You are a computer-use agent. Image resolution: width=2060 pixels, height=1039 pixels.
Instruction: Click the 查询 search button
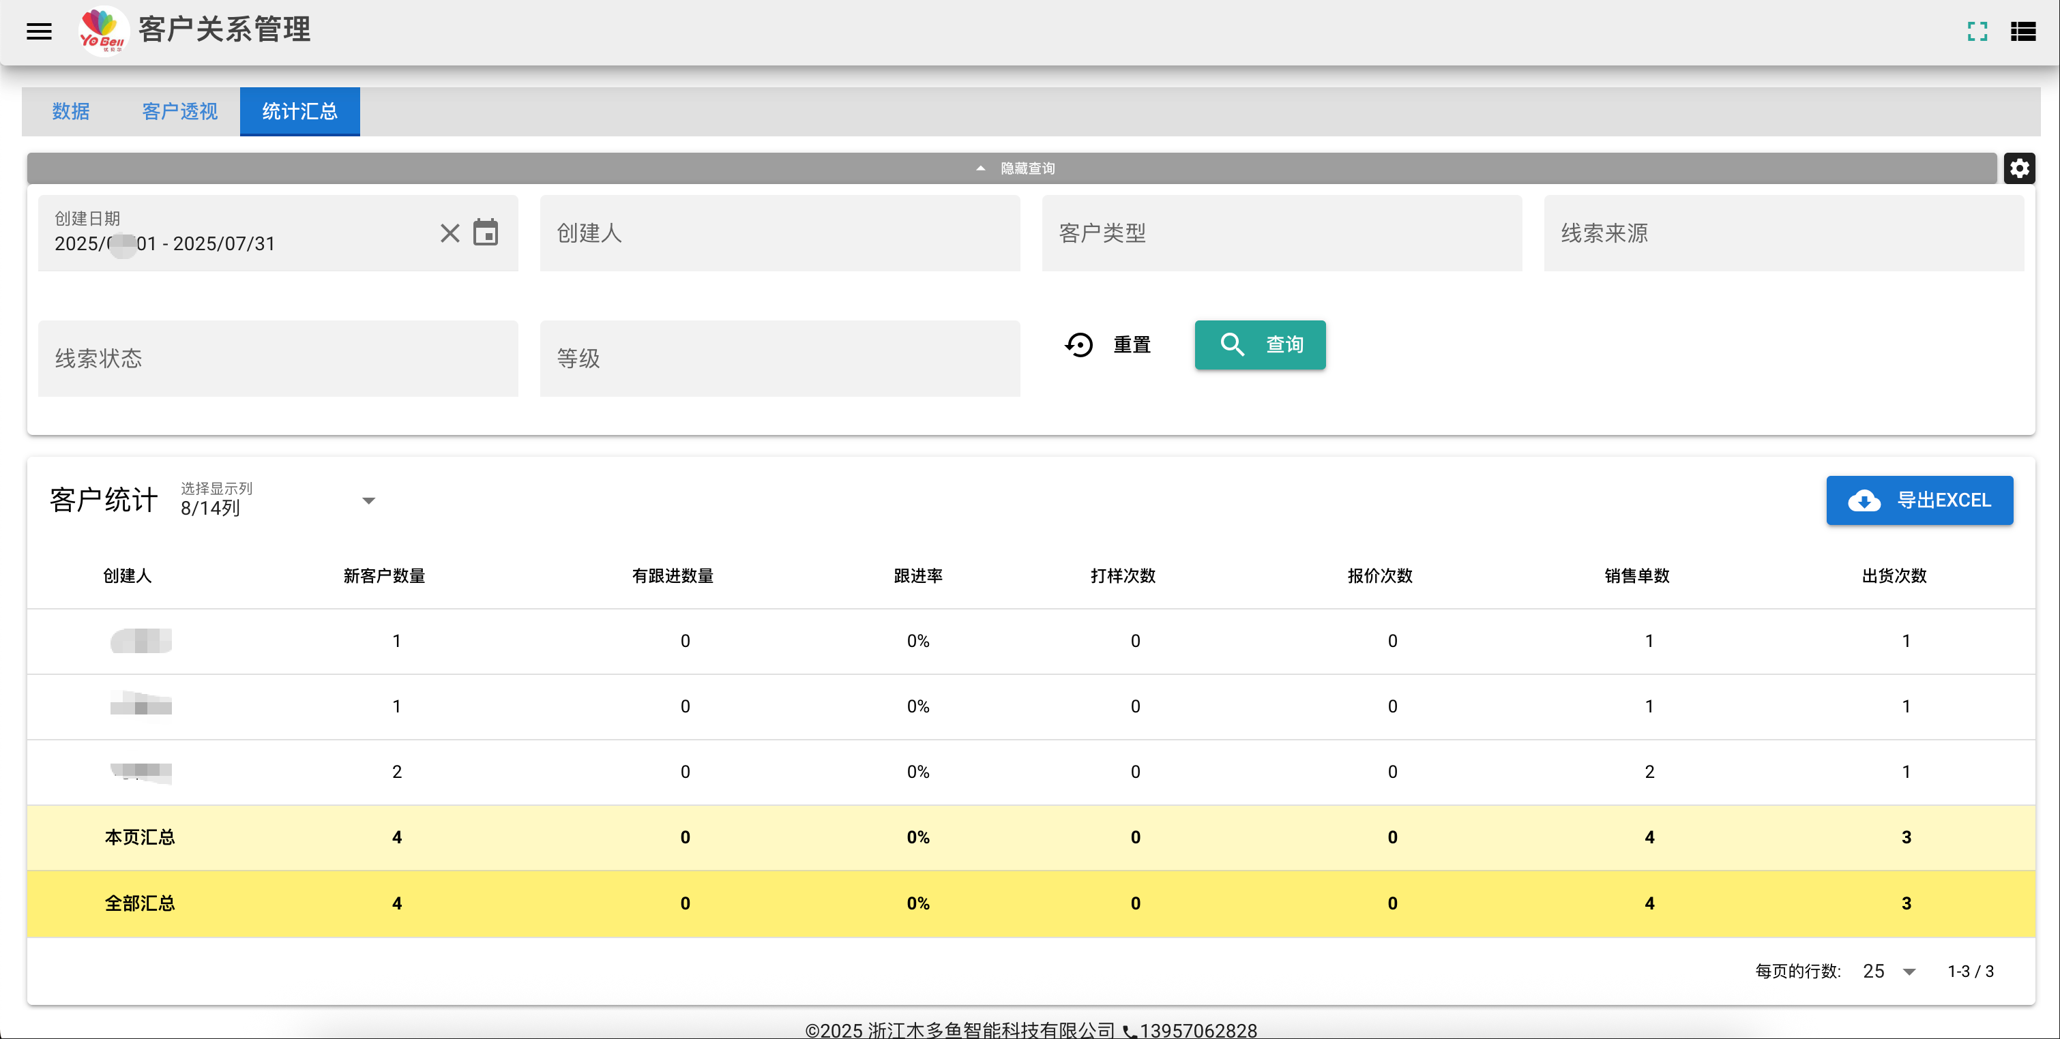(x=1259, y=344)
